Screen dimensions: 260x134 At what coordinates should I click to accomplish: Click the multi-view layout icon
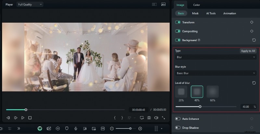tap(154, 5)
